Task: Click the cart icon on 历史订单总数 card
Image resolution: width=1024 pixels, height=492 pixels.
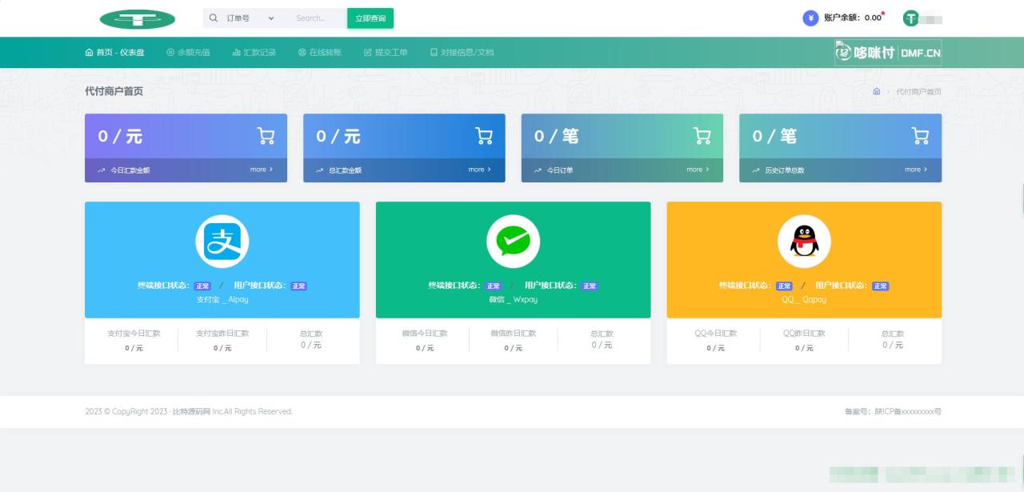Action: (920, 136)
